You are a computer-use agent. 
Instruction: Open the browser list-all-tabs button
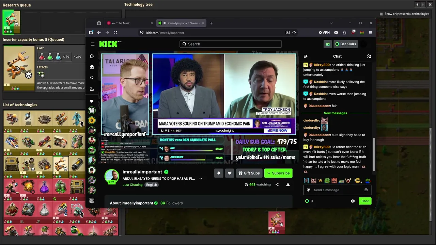point(99,23)
